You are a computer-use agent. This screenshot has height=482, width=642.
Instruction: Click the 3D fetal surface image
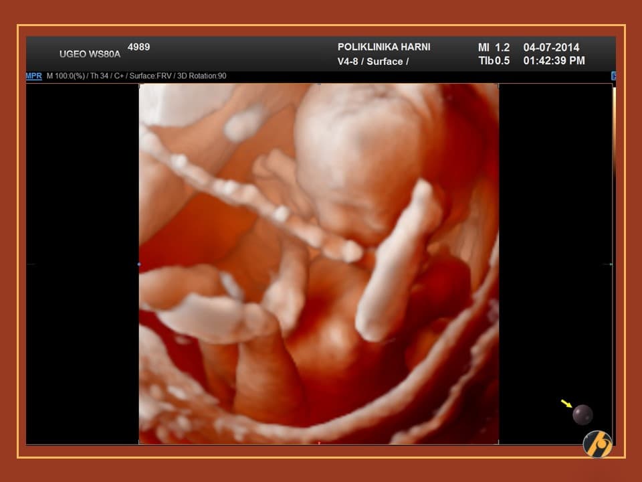[x=319, y=264]
